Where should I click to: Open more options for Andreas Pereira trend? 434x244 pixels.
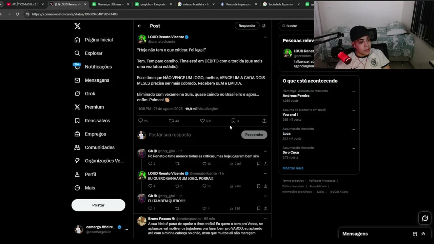click(353, 92)
